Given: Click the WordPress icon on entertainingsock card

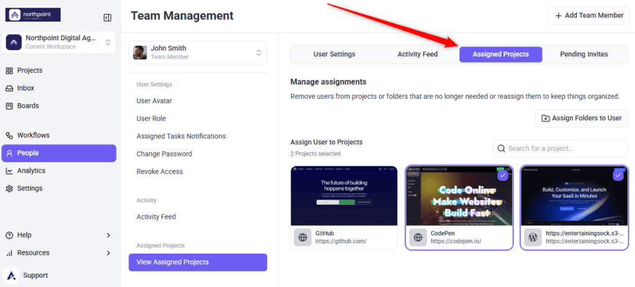Looking at the screenshot, I should pyautogui.click(x=533, y=238).
